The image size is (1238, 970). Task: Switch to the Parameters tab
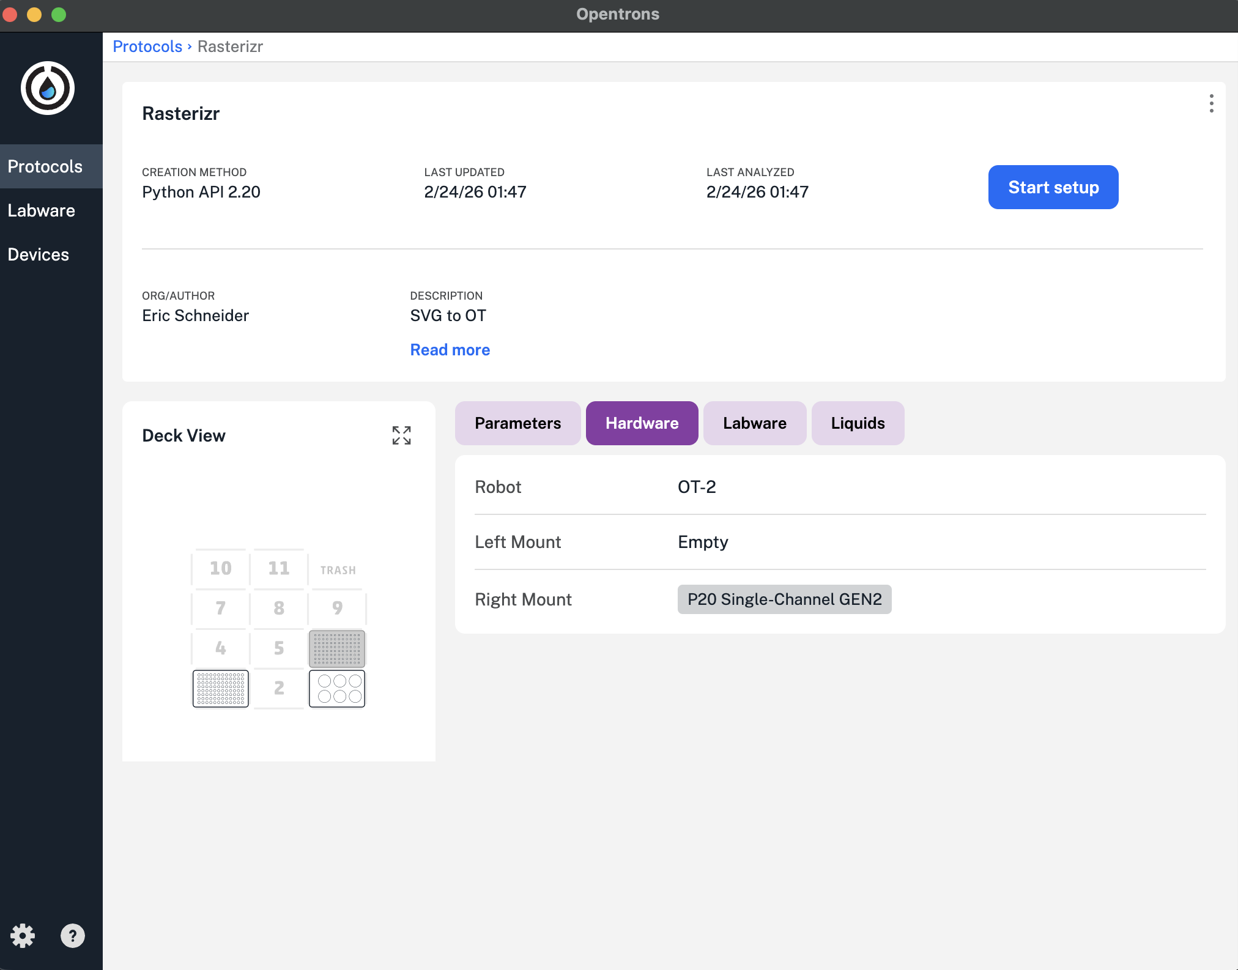coord(517,423)
